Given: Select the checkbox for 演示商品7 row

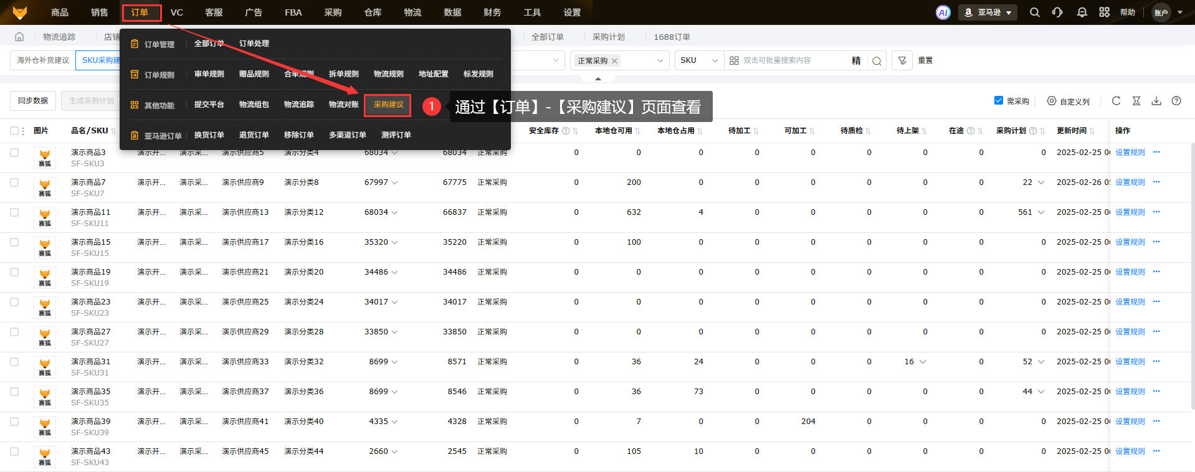Looking at the screenshot, I should click(14, 182).
